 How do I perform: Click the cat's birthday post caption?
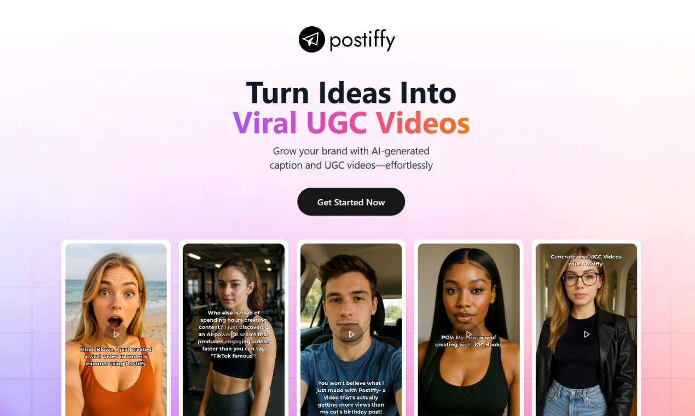pos(351,397)
